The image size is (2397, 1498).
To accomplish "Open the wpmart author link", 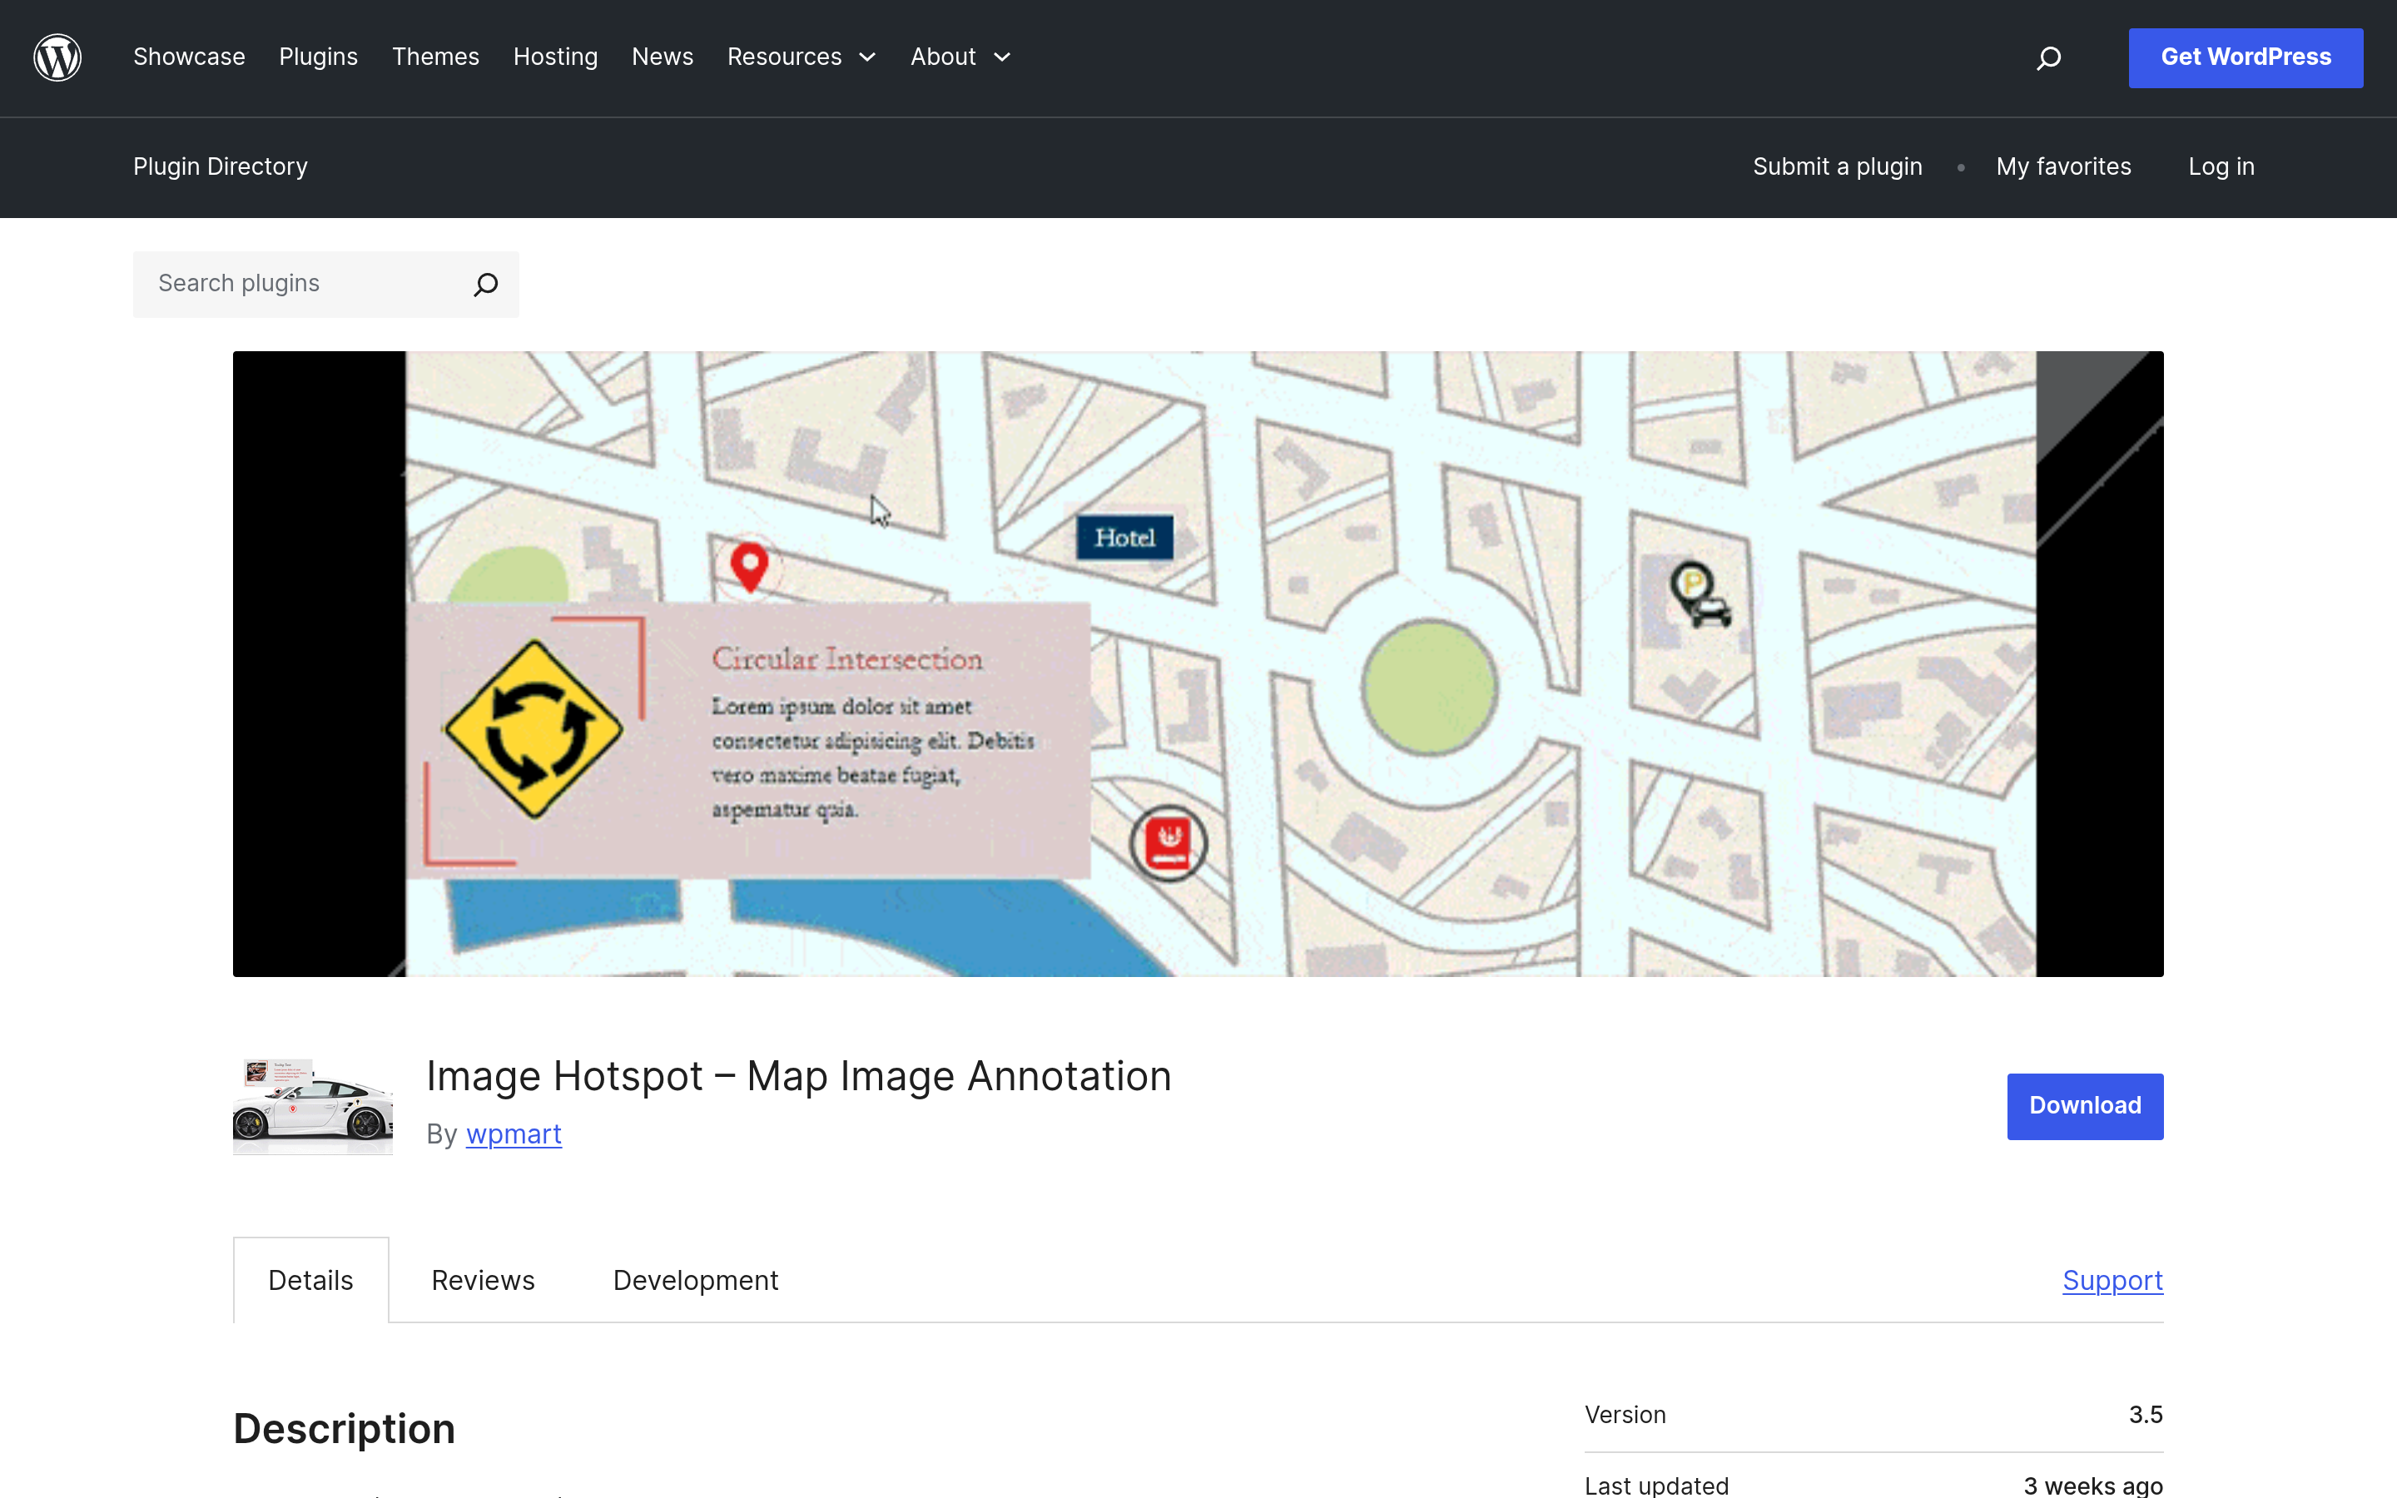I will click(x=513, y=1133).
